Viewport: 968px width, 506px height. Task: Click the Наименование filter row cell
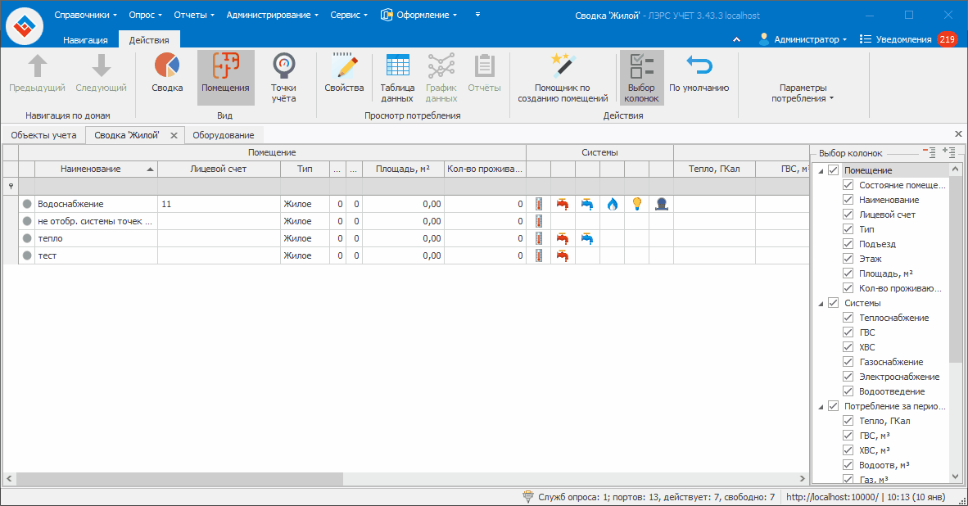(x=96, y=186)
